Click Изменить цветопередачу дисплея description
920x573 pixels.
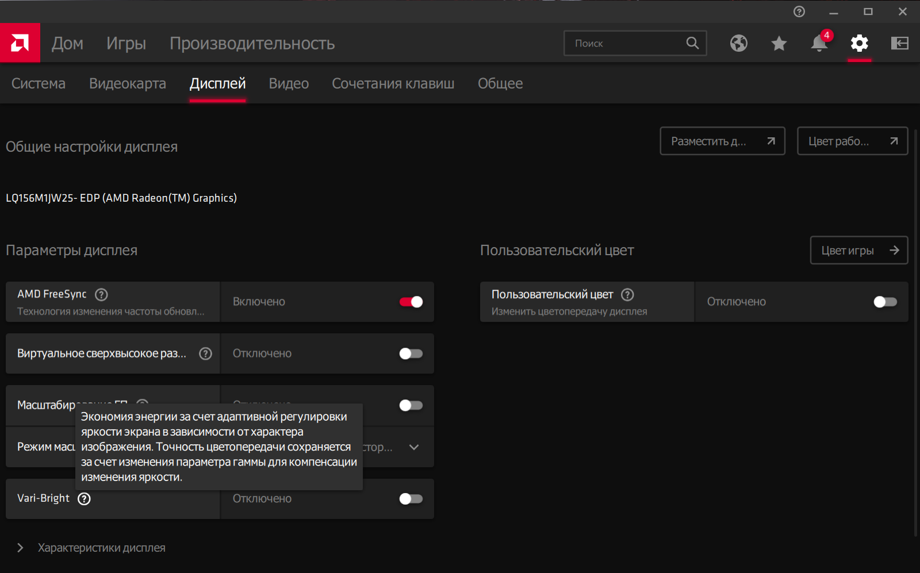[x=569, y=312]
